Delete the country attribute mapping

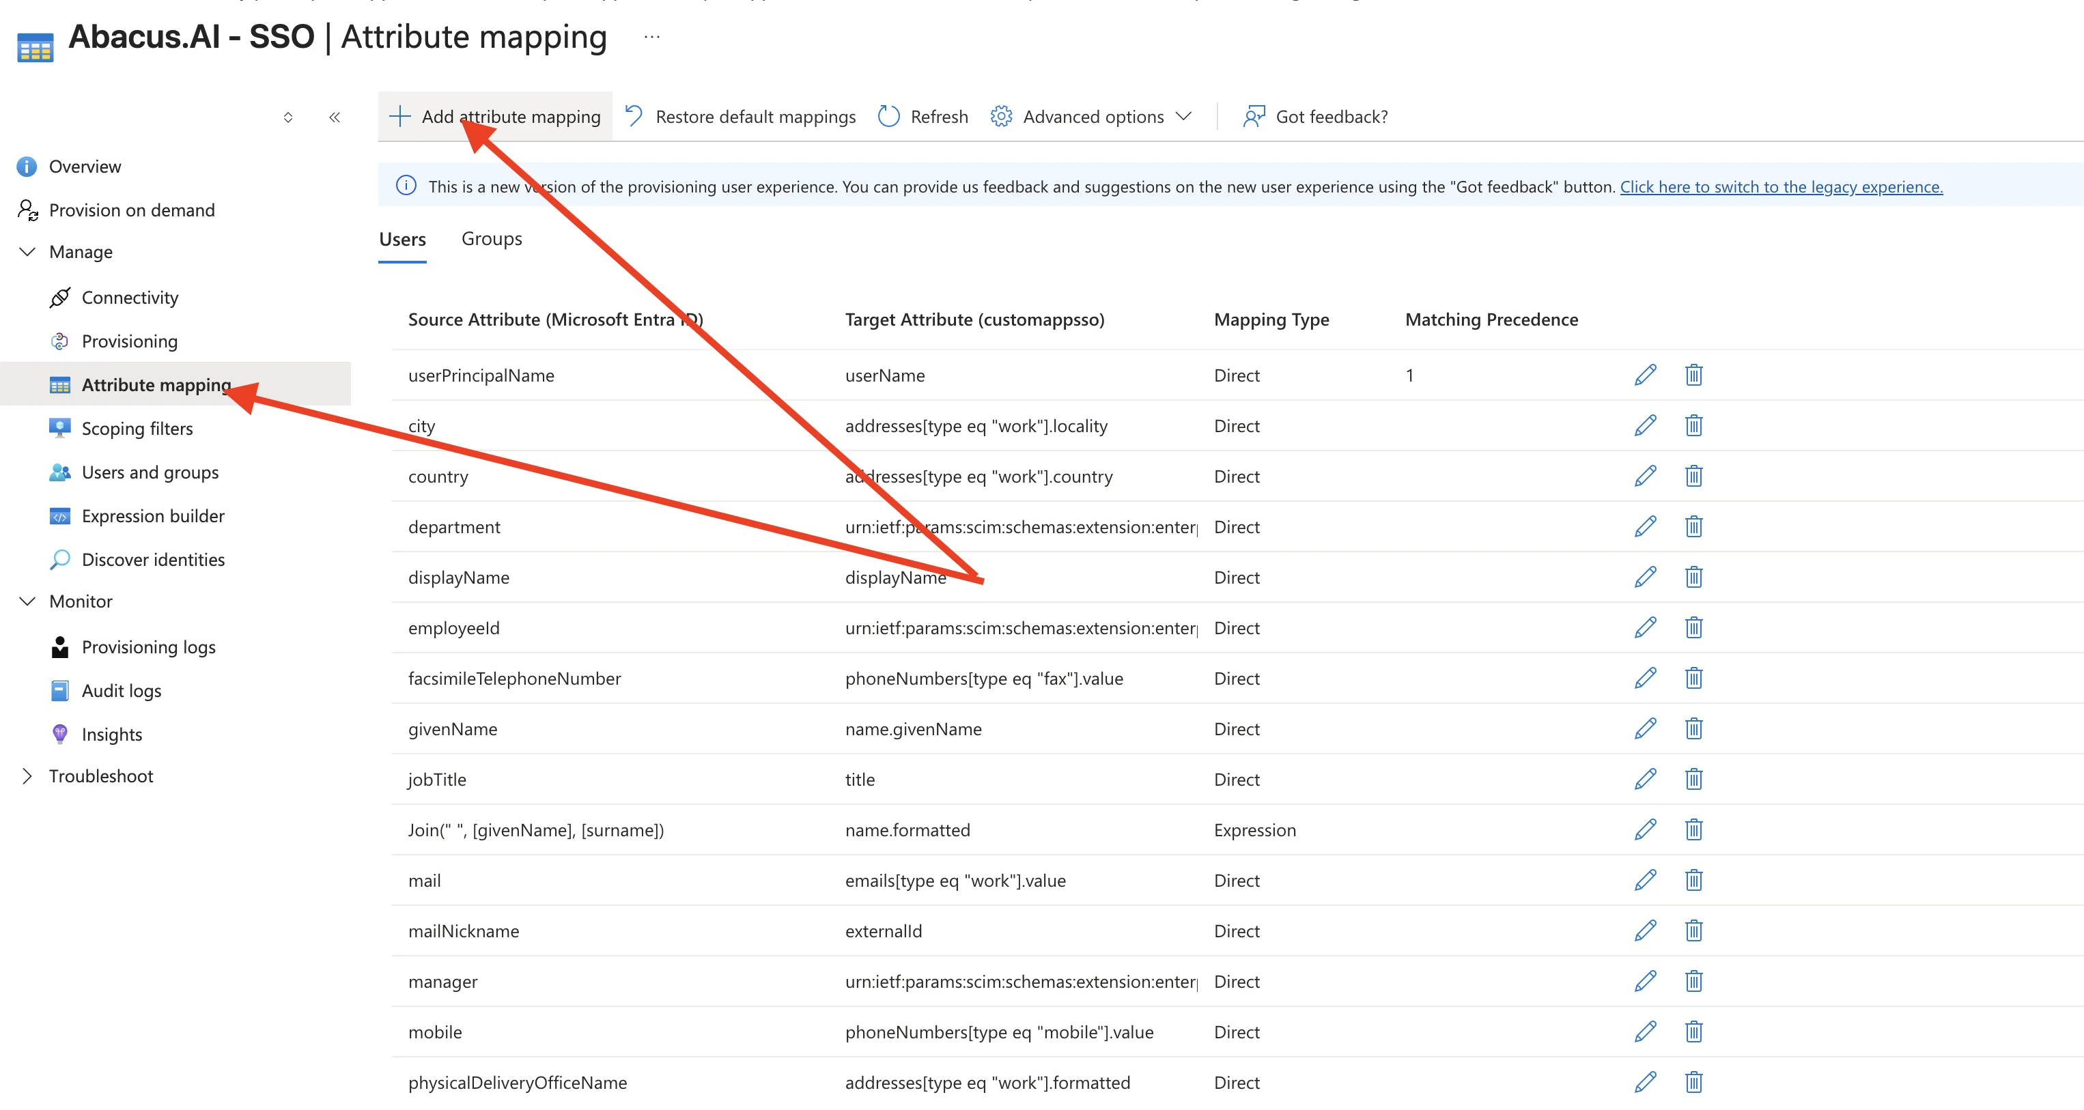pyautogui.click(x=1693, y=476)
